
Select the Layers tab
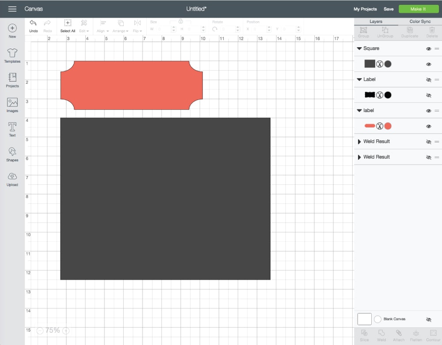click(x=376, y=21)
